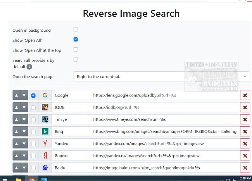Delete the Baidu provider row

point(245,168)
